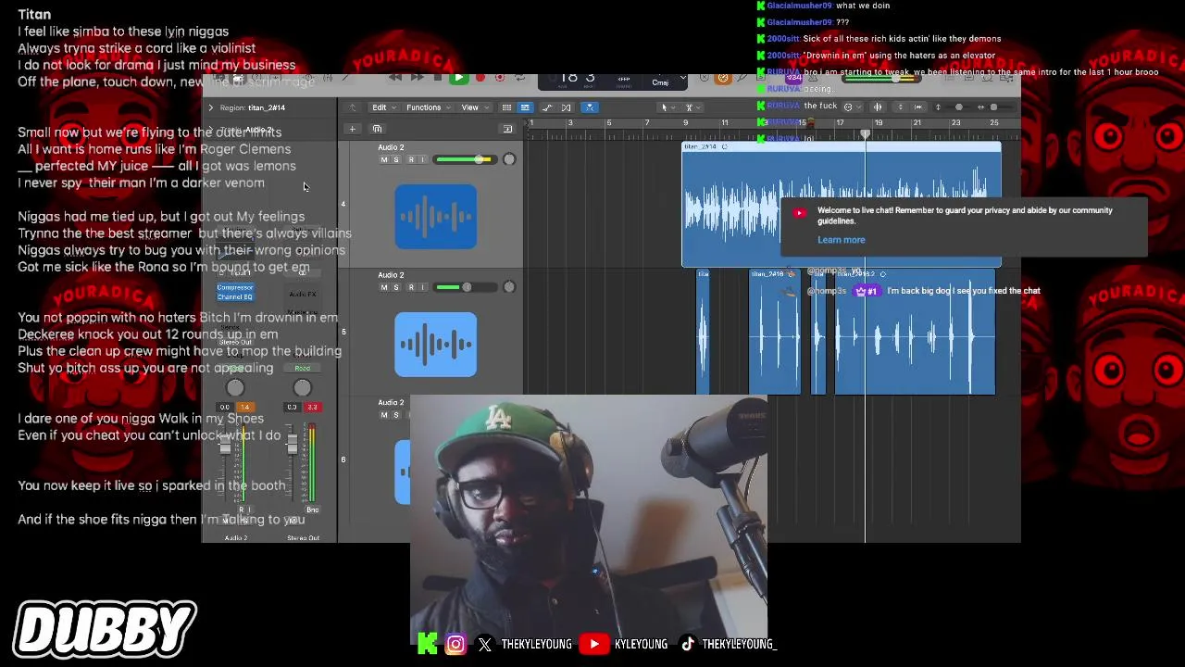Toggle the blue Catch Playhead button

[x=589, y=107]
